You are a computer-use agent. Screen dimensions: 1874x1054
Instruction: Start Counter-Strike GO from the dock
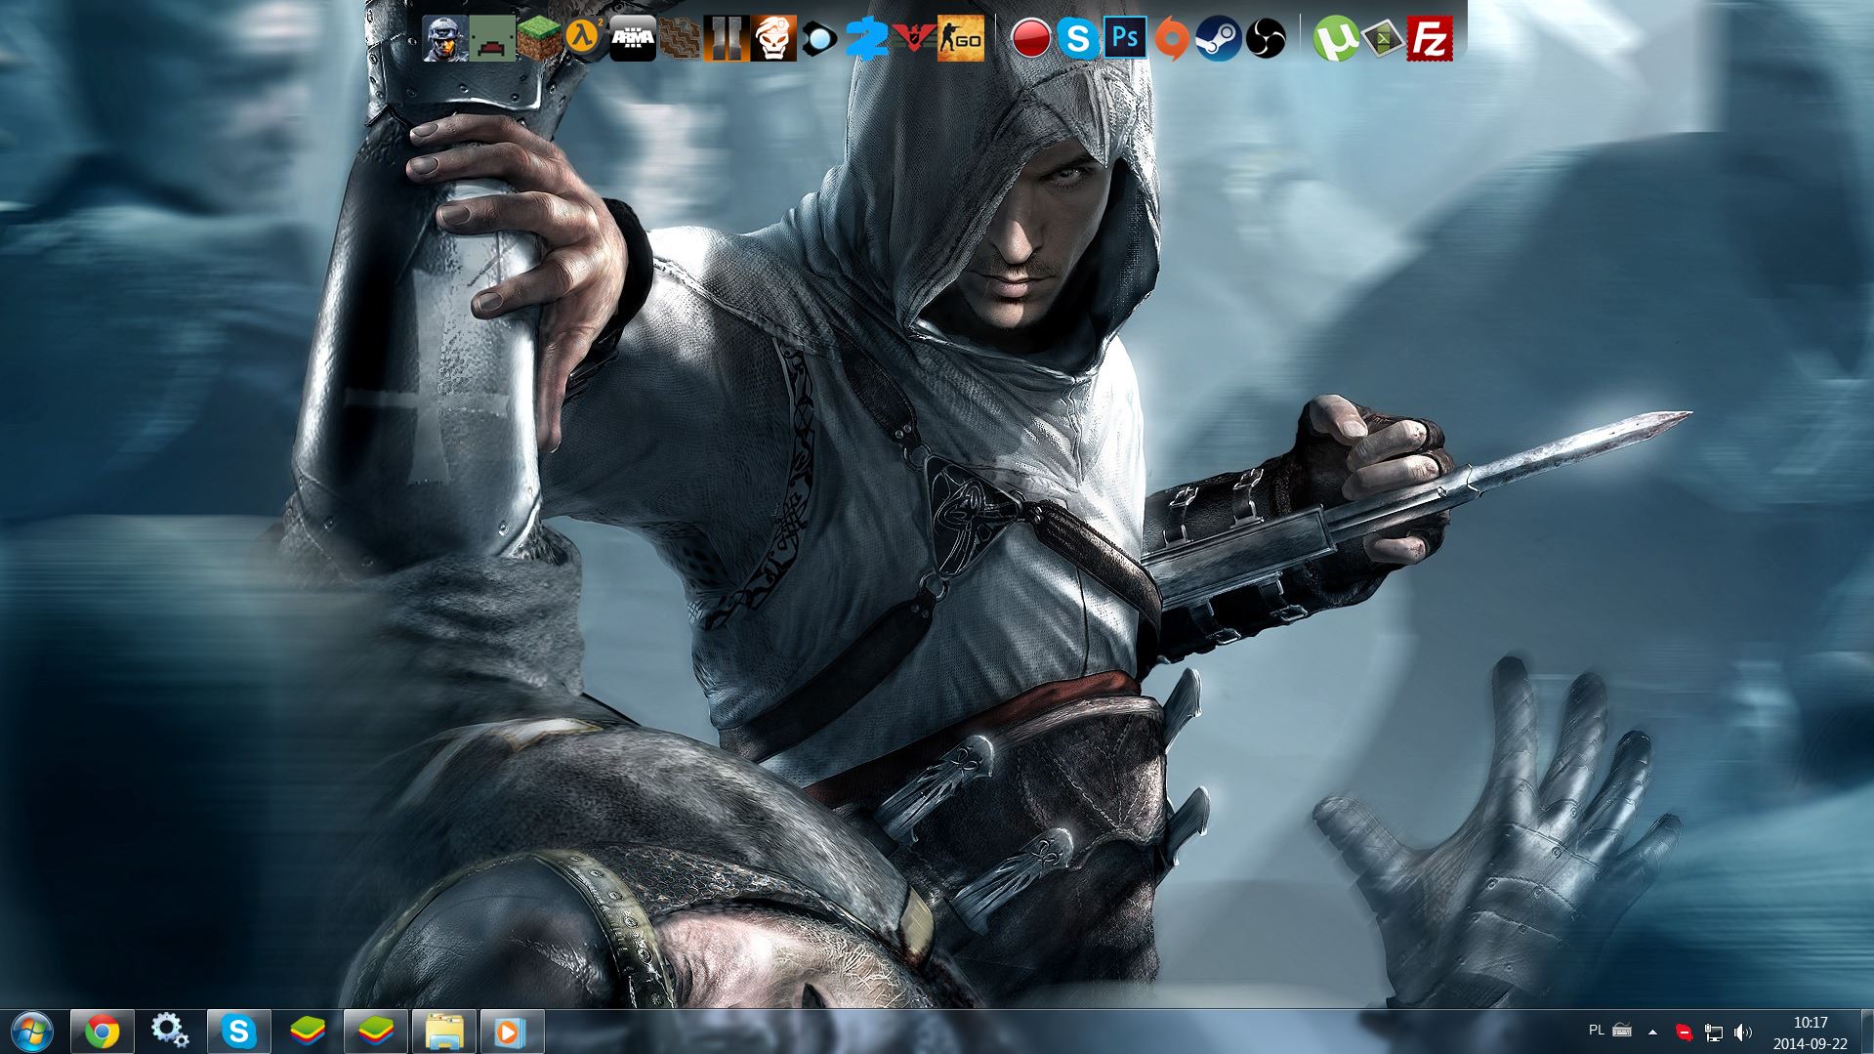coord(961,39)
